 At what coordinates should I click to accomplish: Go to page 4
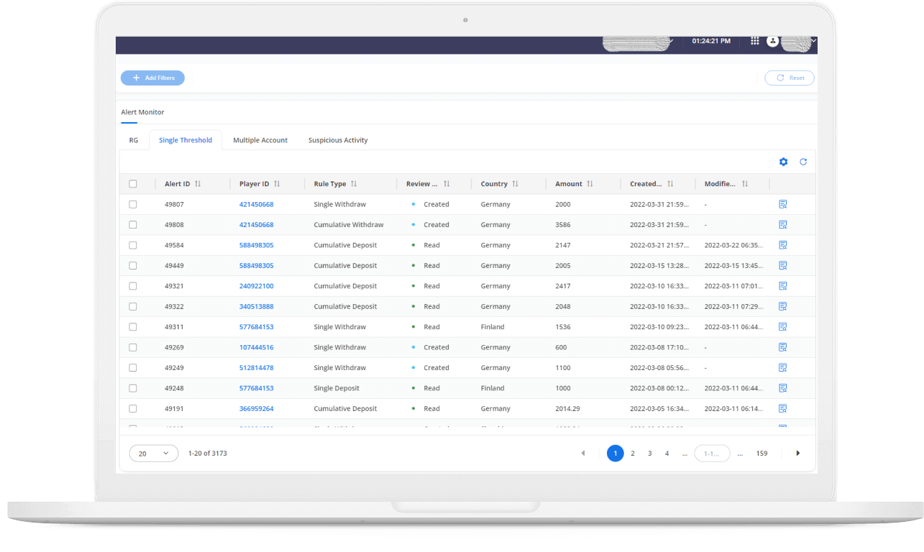pyautogui.click(x=667, y=454)
